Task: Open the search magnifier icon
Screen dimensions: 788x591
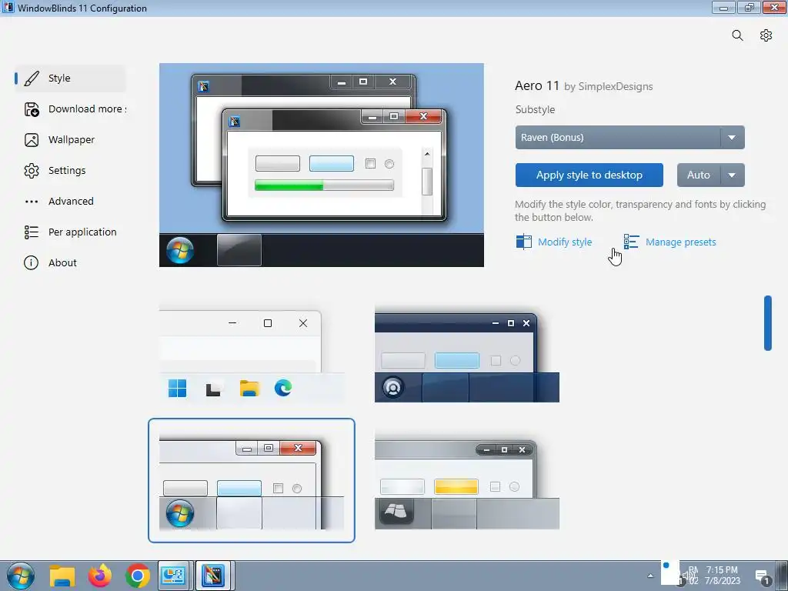Action: [737, 35]
